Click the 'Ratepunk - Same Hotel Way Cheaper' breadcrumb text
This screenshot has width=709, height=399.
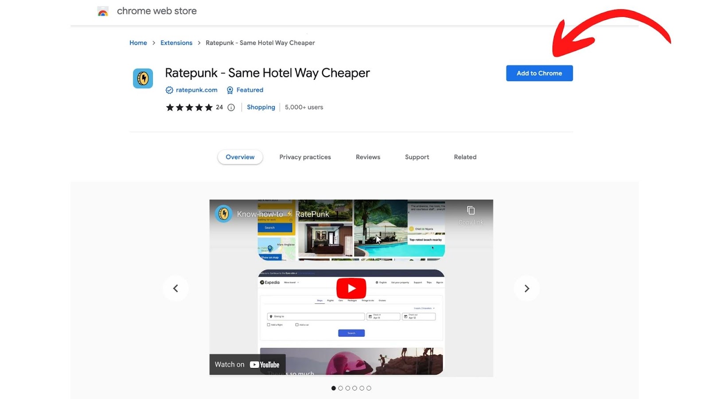pos(260,43)
